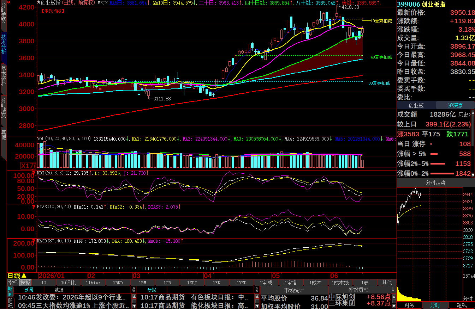
Task: Switch to the 创业板 market tab
Action: pos(416,105)
